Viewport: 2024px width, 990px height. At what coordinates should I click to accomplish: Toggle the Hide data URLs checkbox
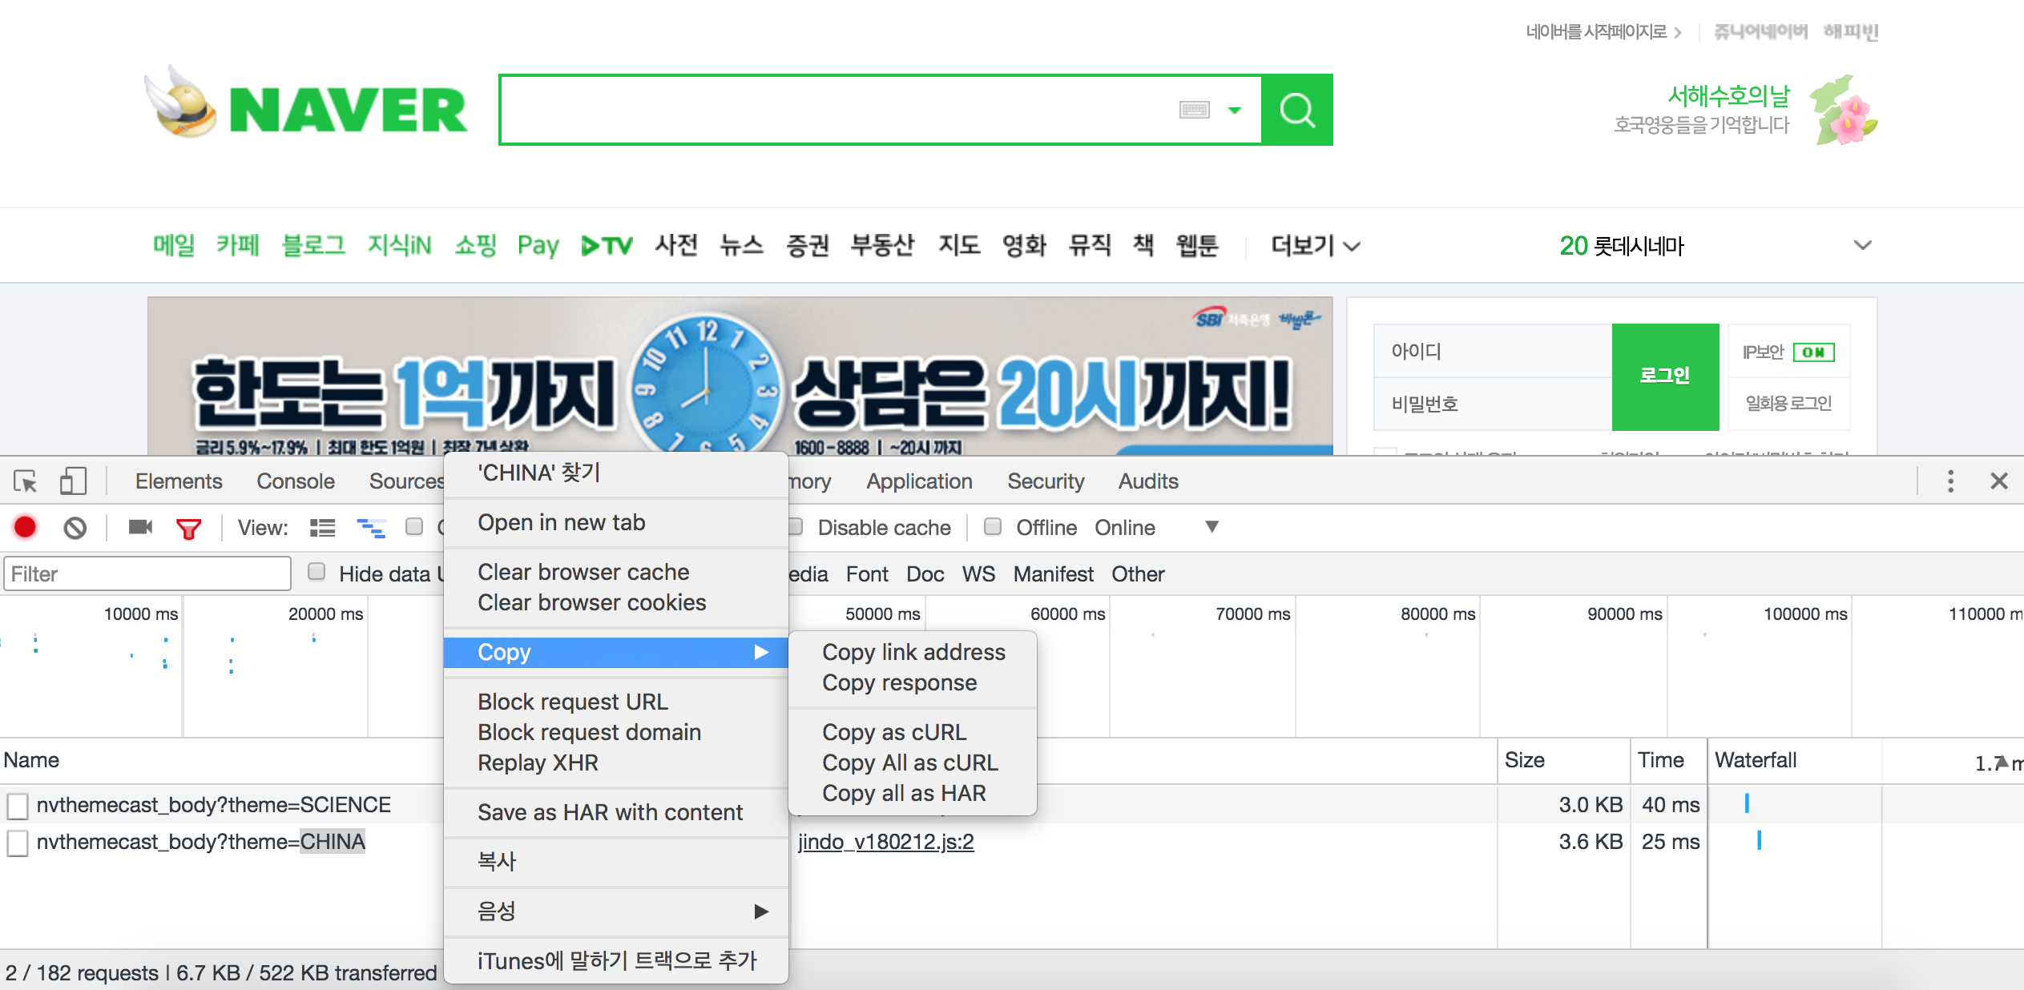(317, 572)
